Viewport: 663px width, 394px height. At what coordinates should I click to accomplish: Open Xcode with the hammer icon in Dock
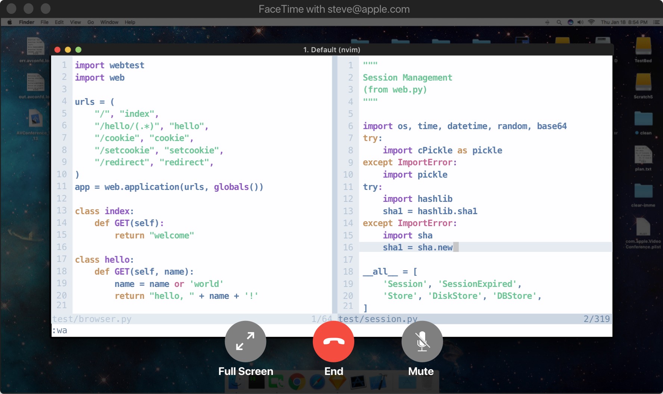(378, 382)
